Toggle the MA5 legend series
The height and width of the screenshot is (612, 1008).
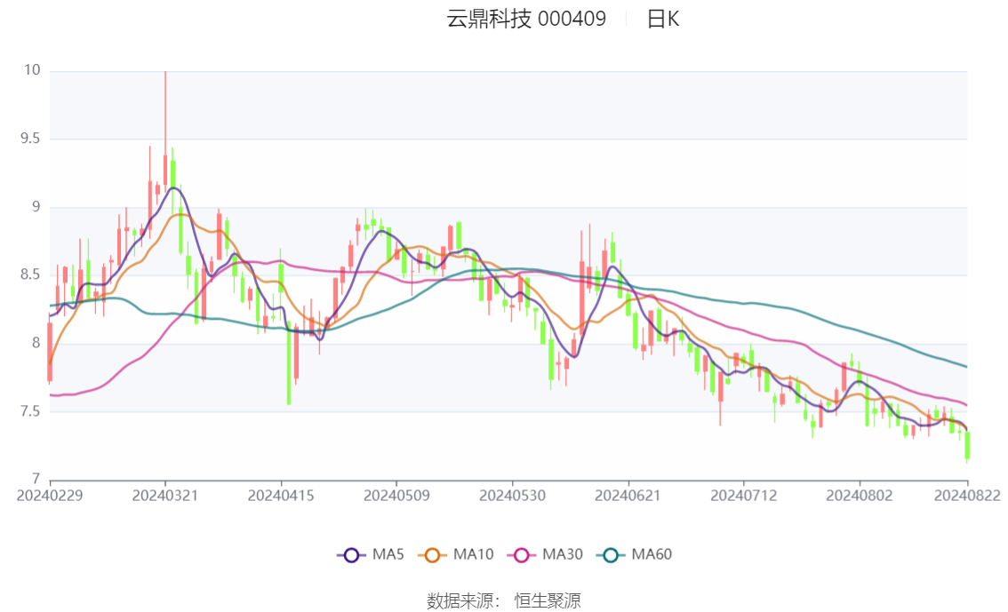point(371,554)
